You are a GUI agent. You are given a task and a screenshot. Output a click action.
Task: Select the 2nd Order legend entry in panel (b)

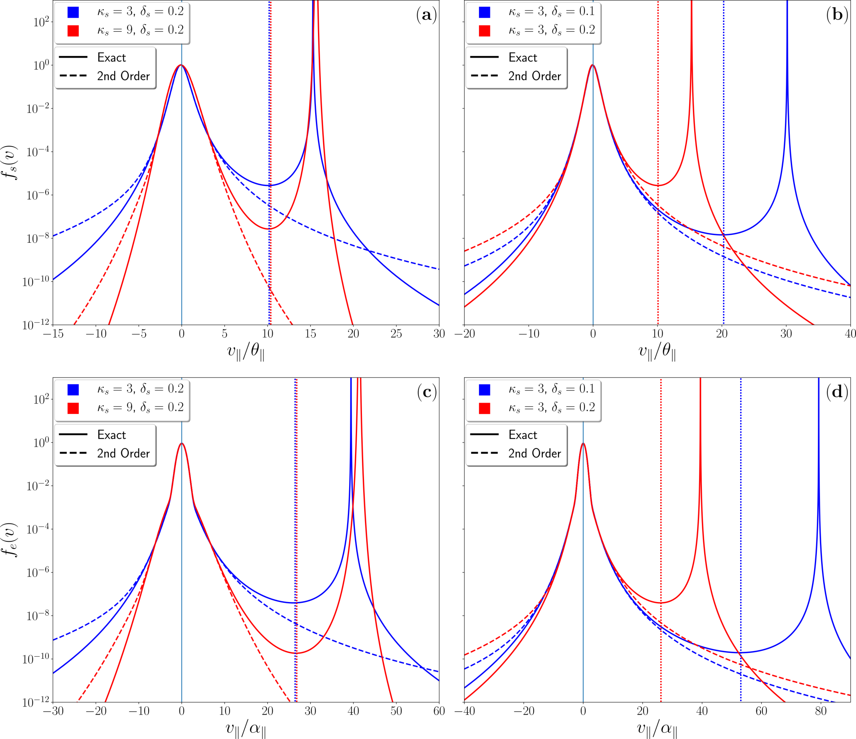pos(534,76)
